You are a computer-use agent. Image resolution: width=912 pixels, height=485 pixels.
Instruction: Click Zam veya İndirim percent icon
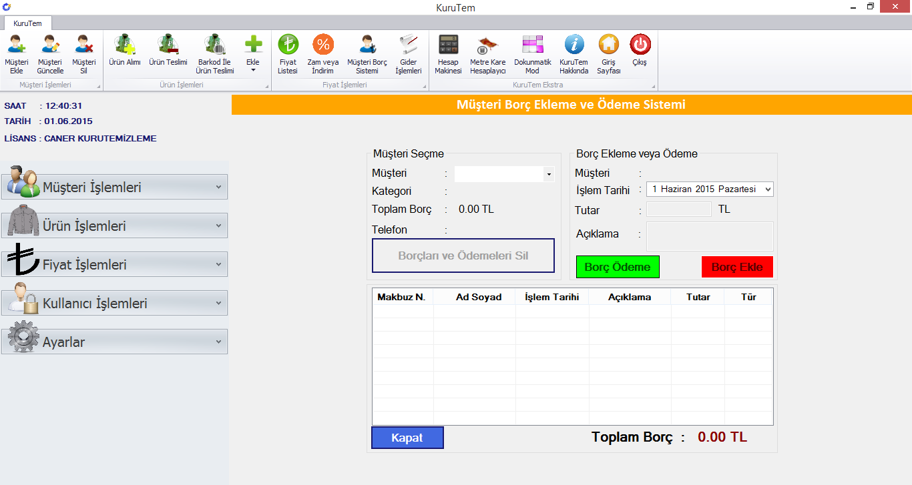323,45
